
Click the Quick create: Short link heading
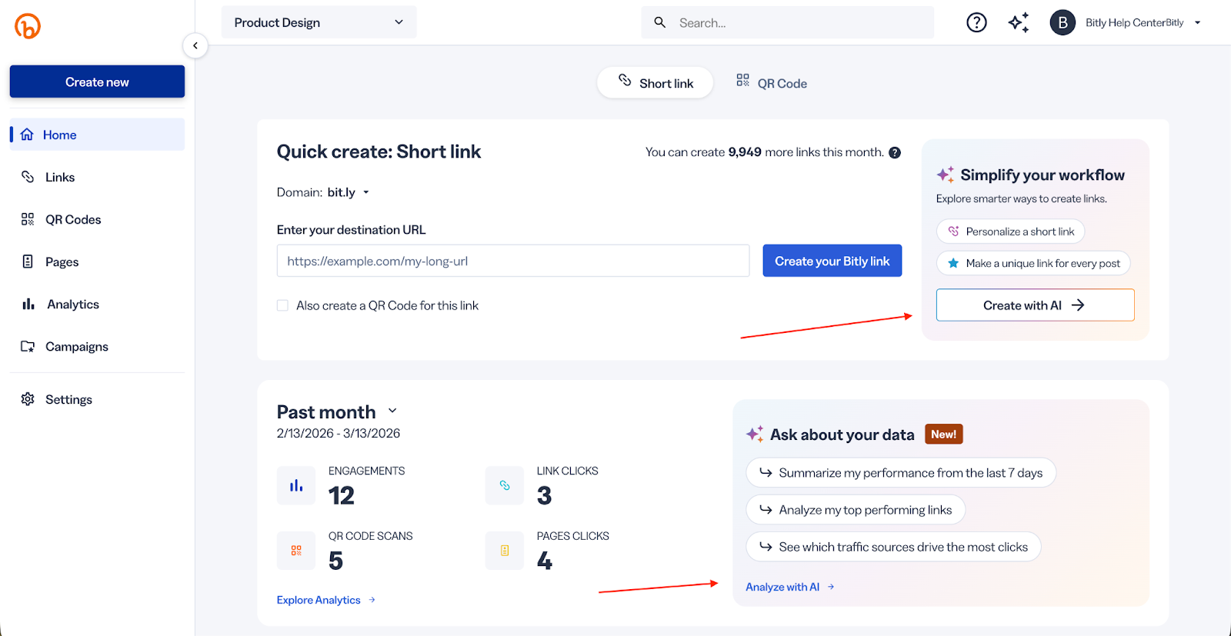pos(379,152)
